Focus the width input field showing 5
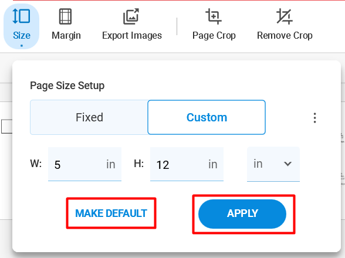 (x=84, y=164)
